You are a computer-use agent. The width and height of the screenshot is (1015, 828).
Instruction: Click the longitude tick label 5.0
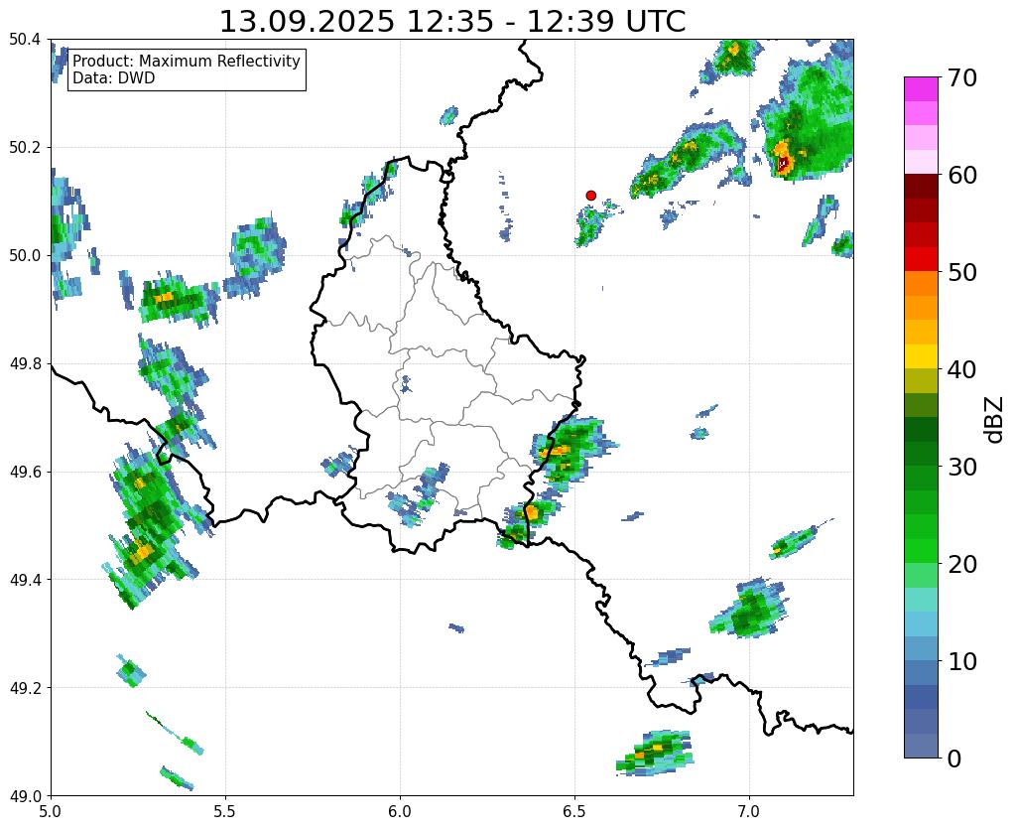[x=51, y=811]
